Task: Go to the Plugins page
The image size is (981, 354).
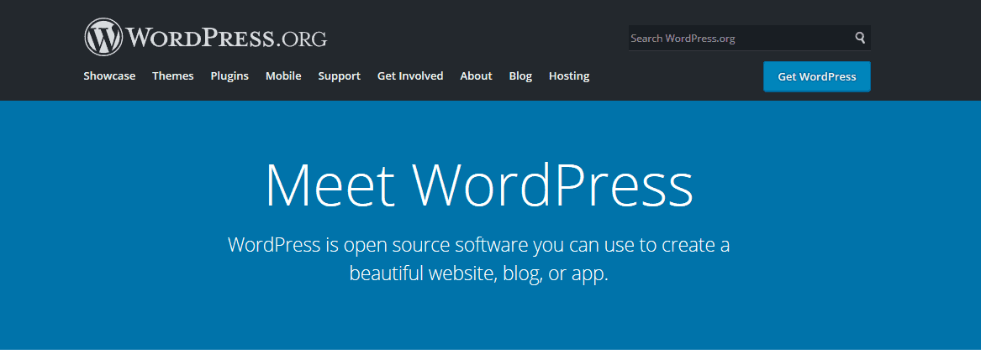Action: 229,76
